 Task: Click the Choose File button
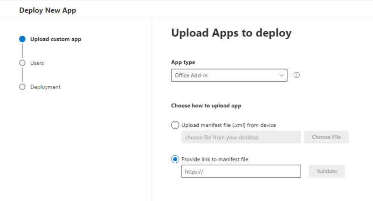(x=326, y=137)
